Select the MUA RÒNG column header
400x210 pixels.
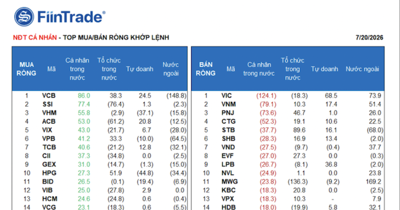27,69
